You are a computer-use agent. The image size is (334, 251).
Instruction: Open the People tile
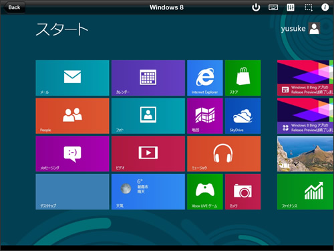click(x=72, y=116)
